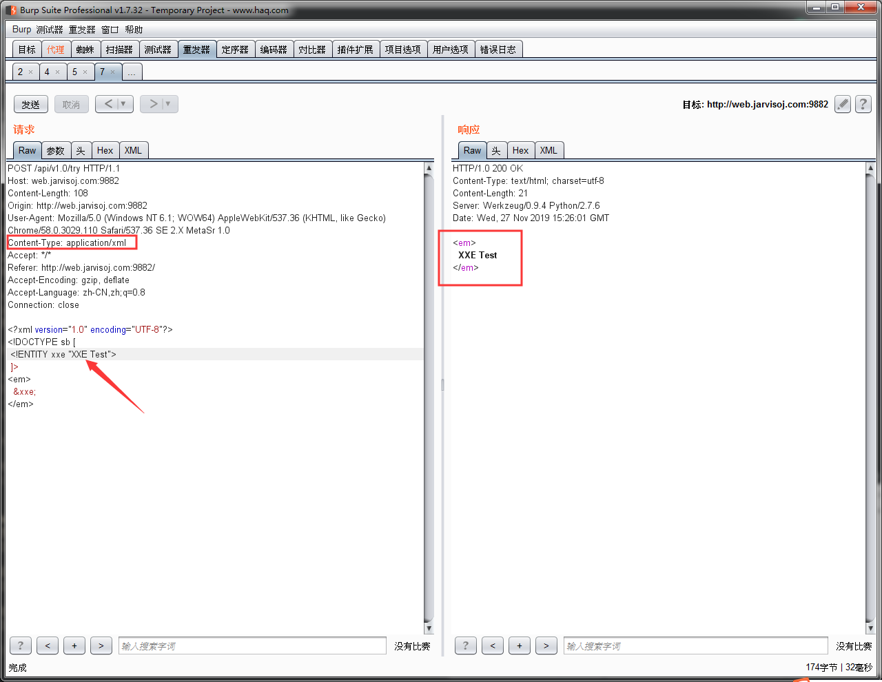Click the 取消 cancel button
Viewport: 882px width, 682px height.
[x=72, y=105]
